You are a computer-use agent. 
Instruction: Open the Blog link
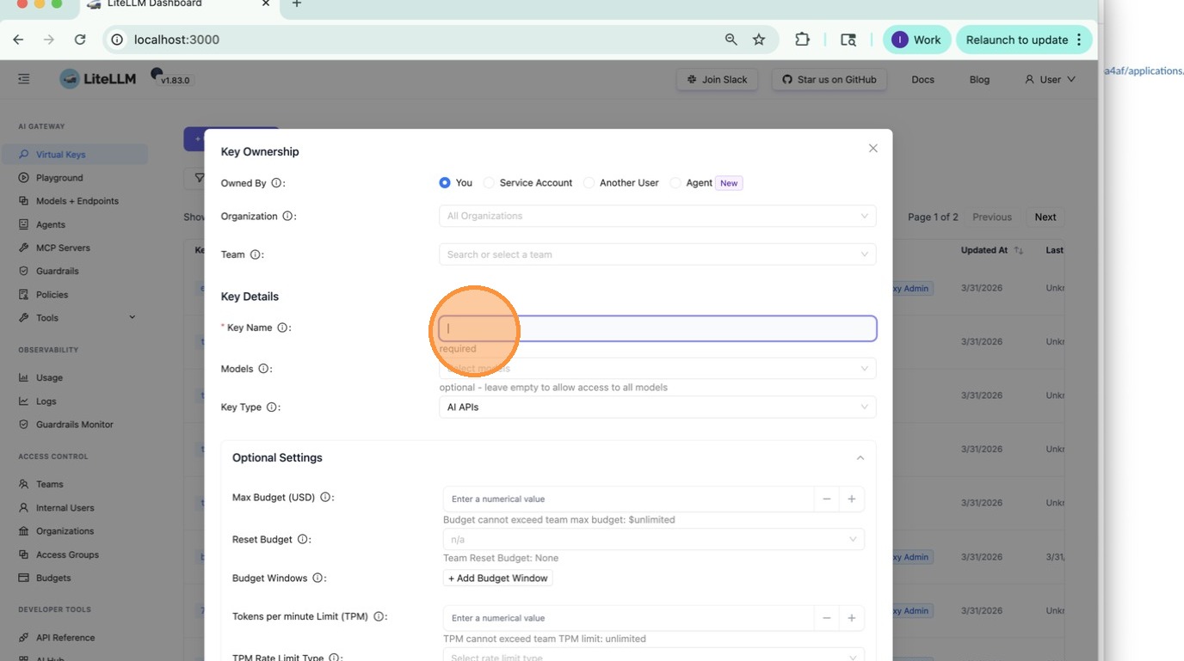(x=979, y=79)
